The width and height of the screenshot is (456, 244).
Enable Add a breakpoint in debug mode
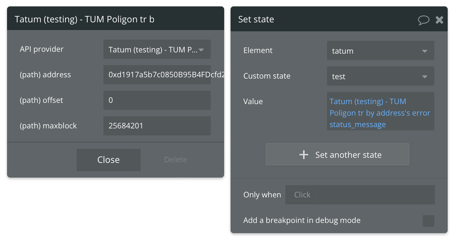[428, 221]
